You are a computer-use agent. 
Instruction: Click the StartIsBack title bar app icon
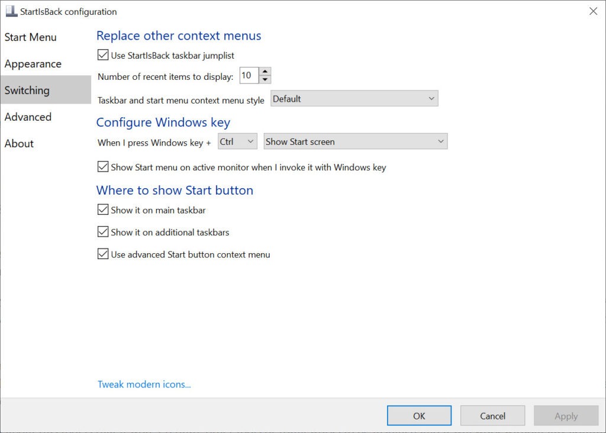tap(11, 11)
